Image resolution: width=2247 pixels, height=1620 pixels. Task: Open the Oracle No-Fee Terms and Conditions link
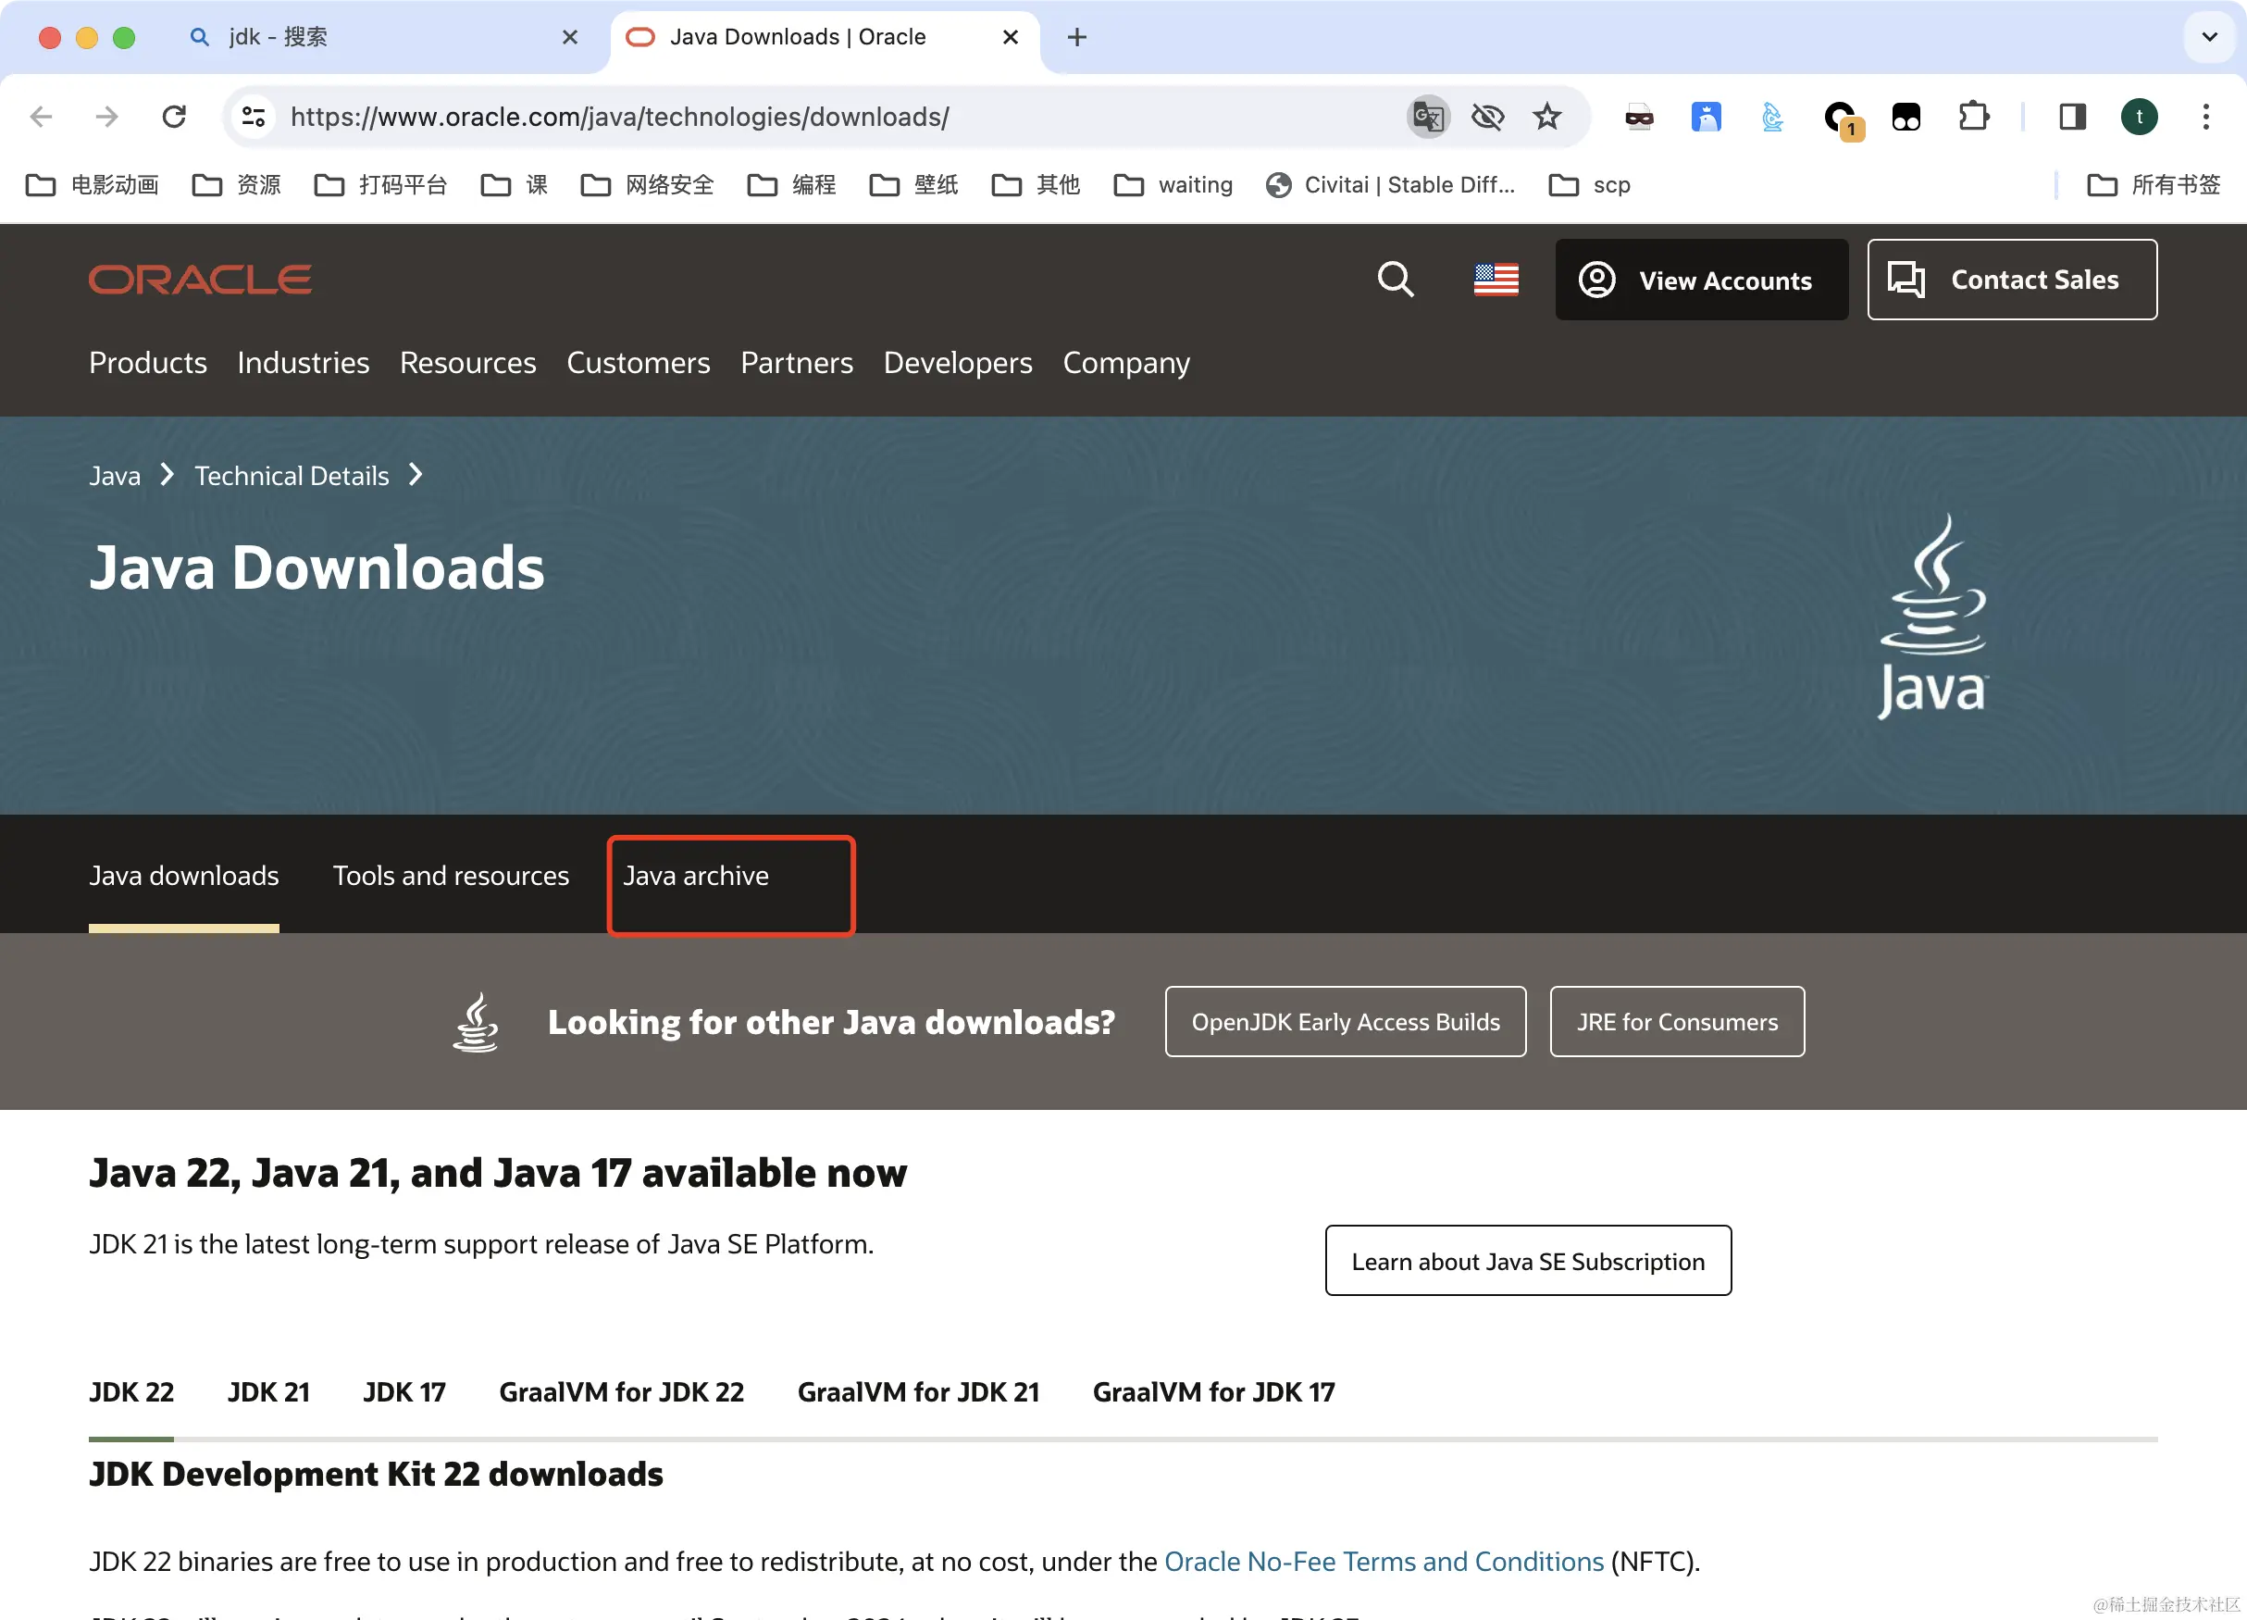(1383, 1562)
